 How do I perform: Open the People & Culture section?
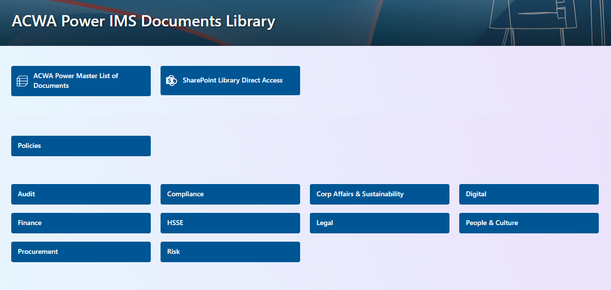click(529, 223)
